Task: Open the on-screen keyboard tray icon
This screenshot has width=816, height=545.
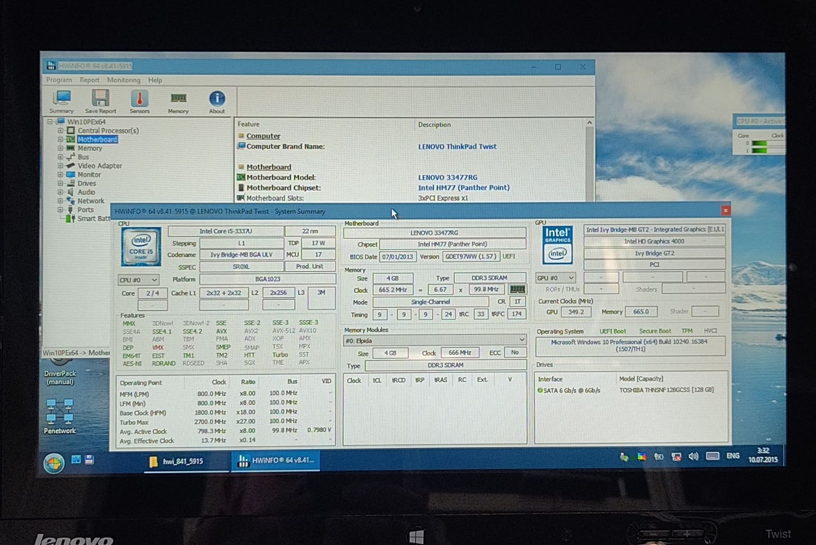Action: coord(712,456)
